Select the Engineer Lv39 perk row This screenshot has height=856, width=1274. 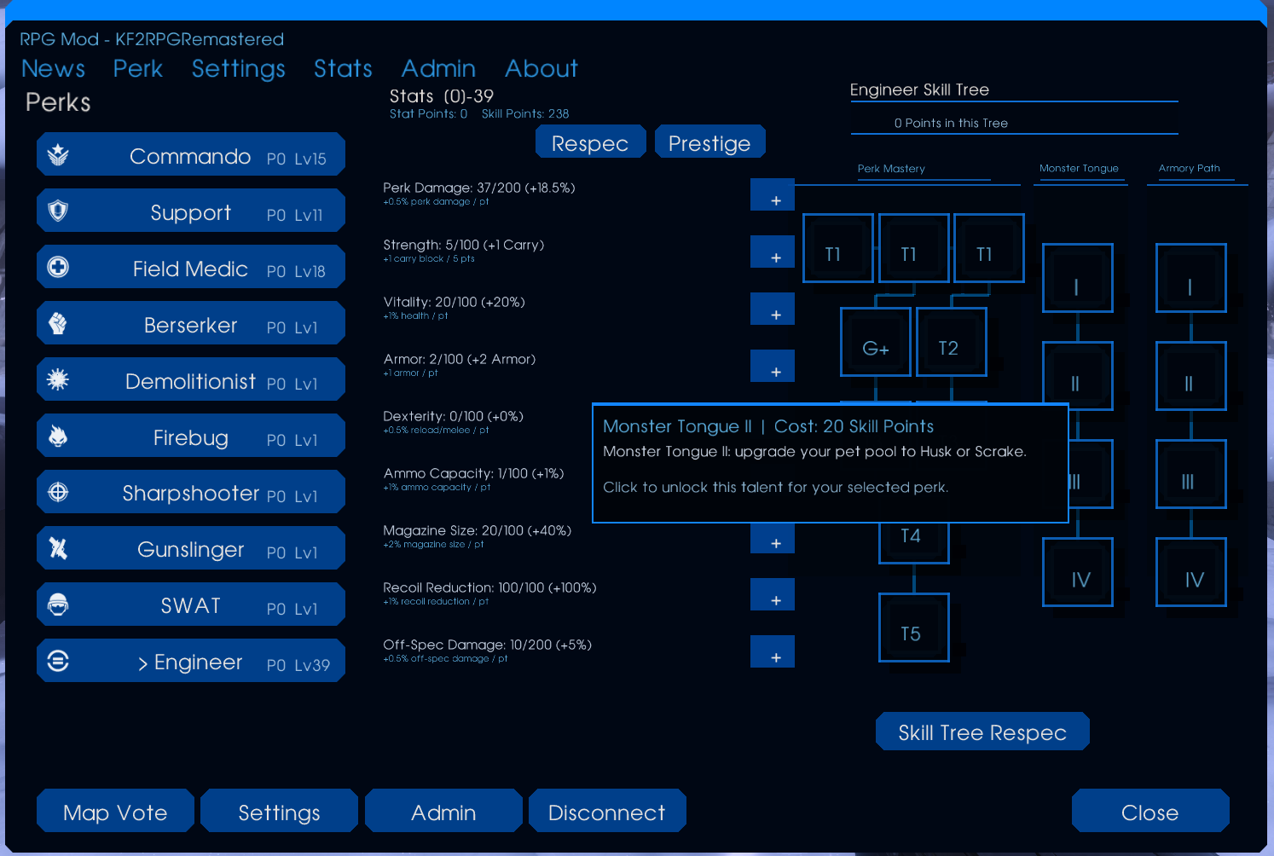click(191, 661)
